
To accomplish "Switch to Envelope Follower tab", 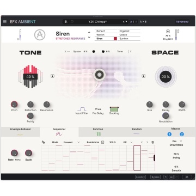I will click(20, 132).
